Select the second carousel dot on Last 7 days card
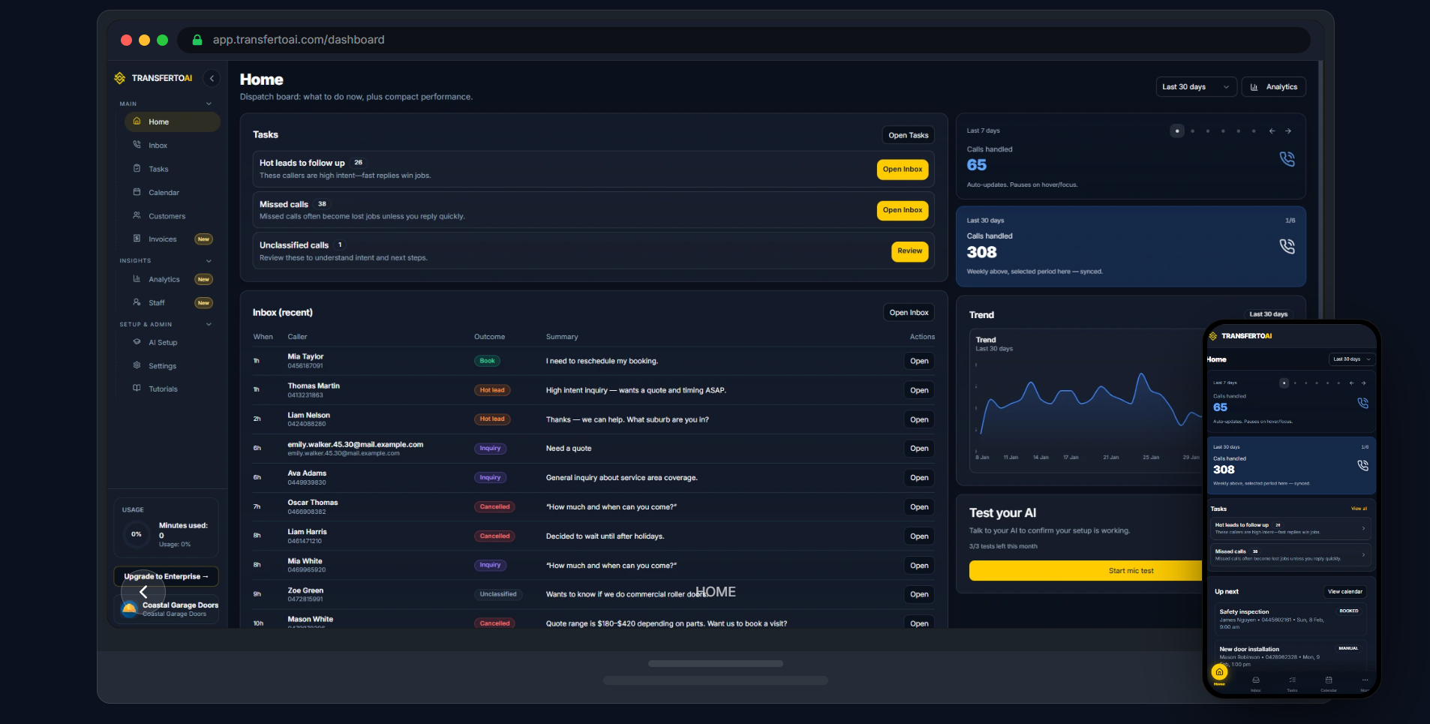Image resolution: width=1430 pixels, height=724 pixels. [x=1192, y=131]
